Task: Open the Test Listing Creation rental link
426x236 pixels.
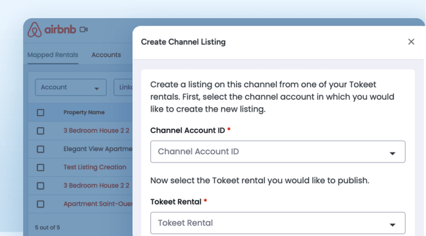Action: (95, 167)
